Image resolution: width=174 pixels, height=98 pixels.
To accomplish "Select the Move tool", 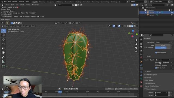I will point(3,40).
